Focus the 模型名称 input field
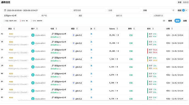This screenshot has height=105, width=189. click(x=89, y=10)
